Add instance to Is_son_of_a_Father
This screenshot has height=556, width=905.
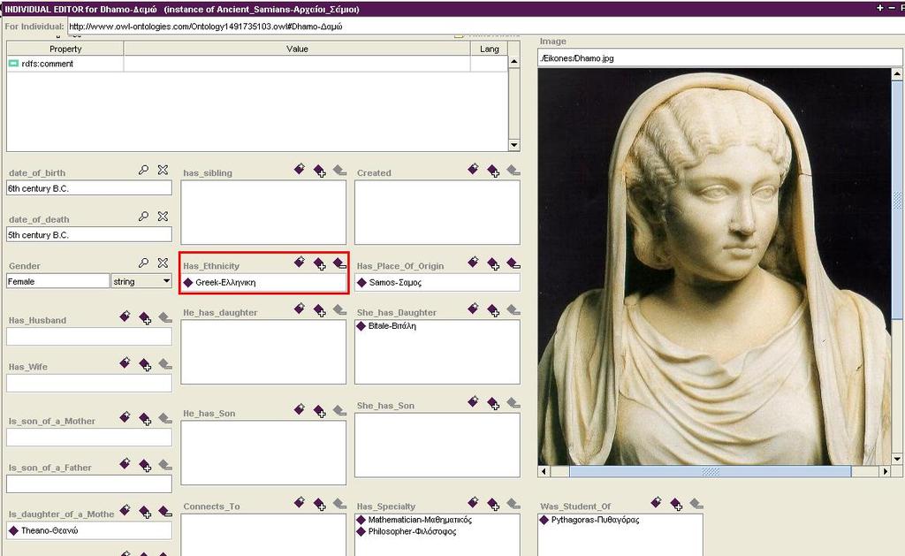[145, 465]
